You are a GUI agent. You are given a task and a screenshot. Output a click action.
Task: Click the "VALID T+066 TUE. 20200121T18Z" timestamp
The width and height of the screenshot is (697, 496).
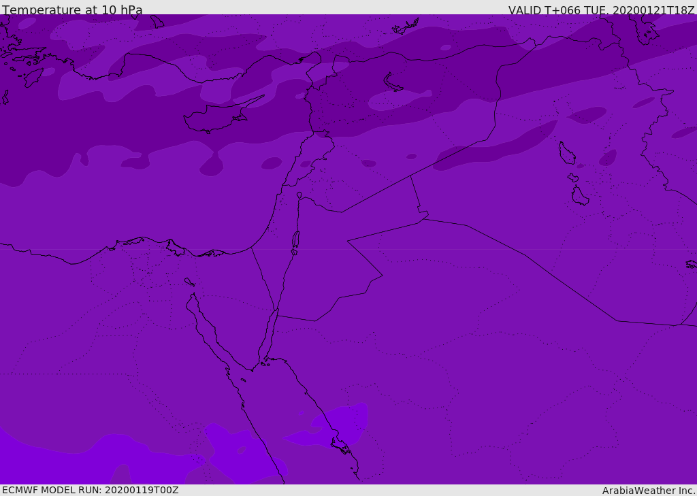coord(602,10)
